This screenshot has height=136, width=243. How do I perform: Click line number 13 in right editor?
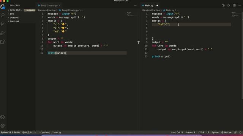click(146, 56)
